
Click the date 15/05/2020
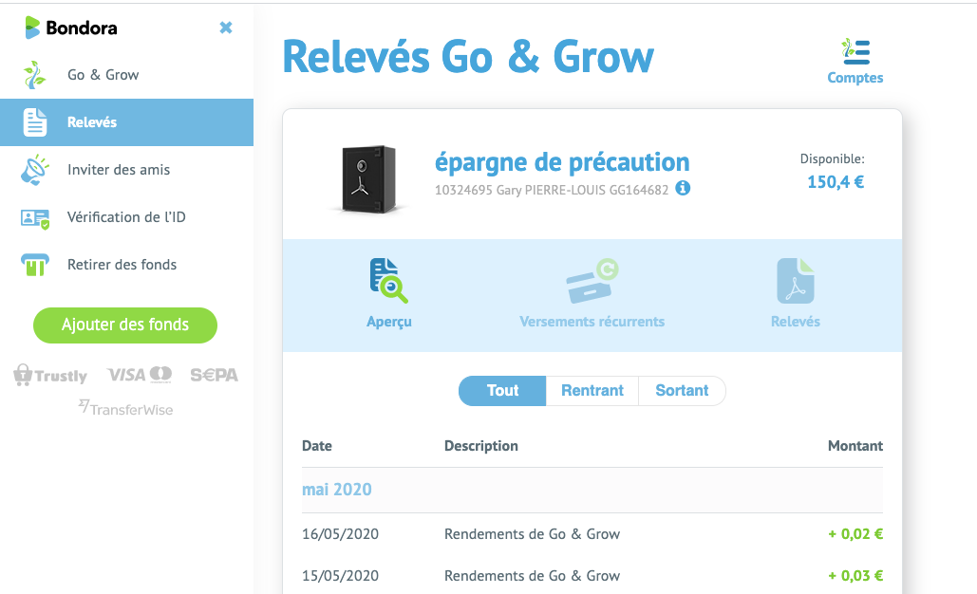pyautogui.click(x=340, y=576)
